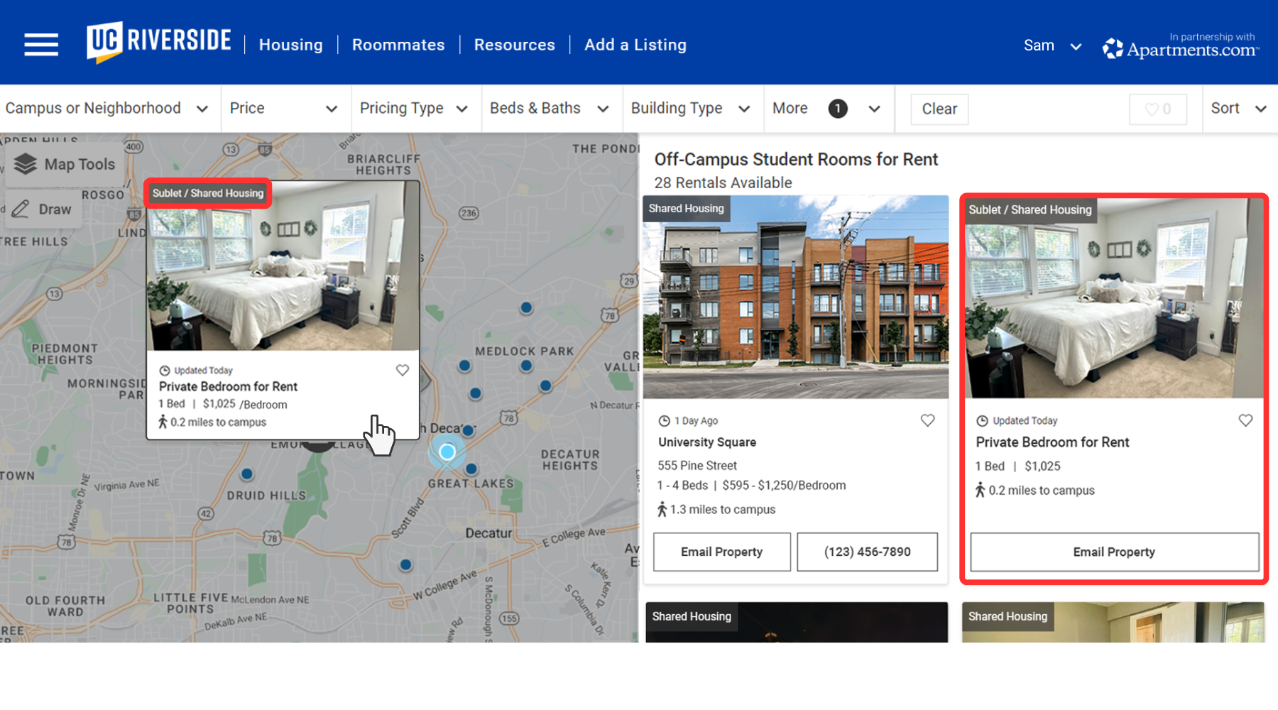The height and width of the screenshot is (710, 1278).
Task: Favorite the University Square listing
Action: coord(927,420)
